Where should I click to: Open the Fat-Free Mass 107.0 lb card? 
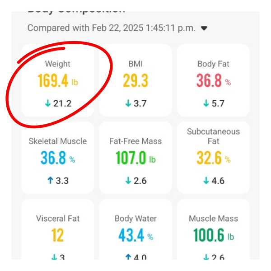[x=135, y=158]
